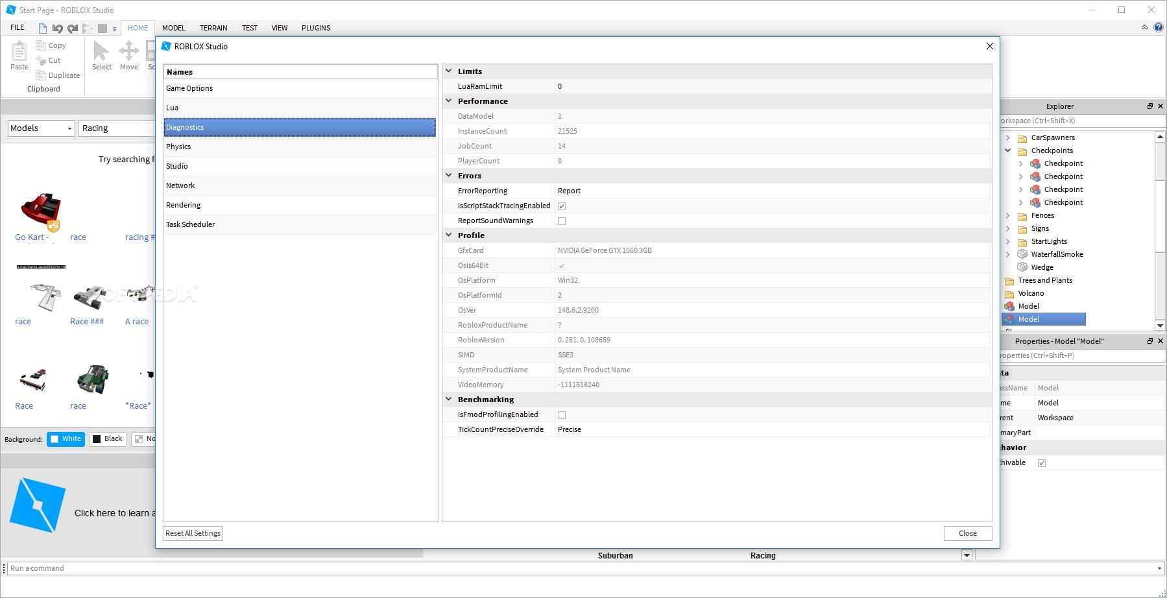
Task: Expand the StartLights folder in Explorer
Action: [x=1008, y=241]
